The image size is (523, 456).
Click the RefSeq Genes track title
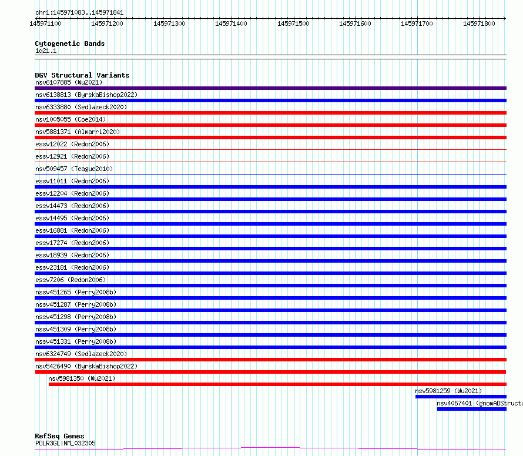point(59,436)
